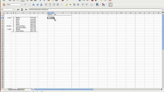The image size is (164, 92).
Task: Select column C header
Action: click(x=23, y=13)
